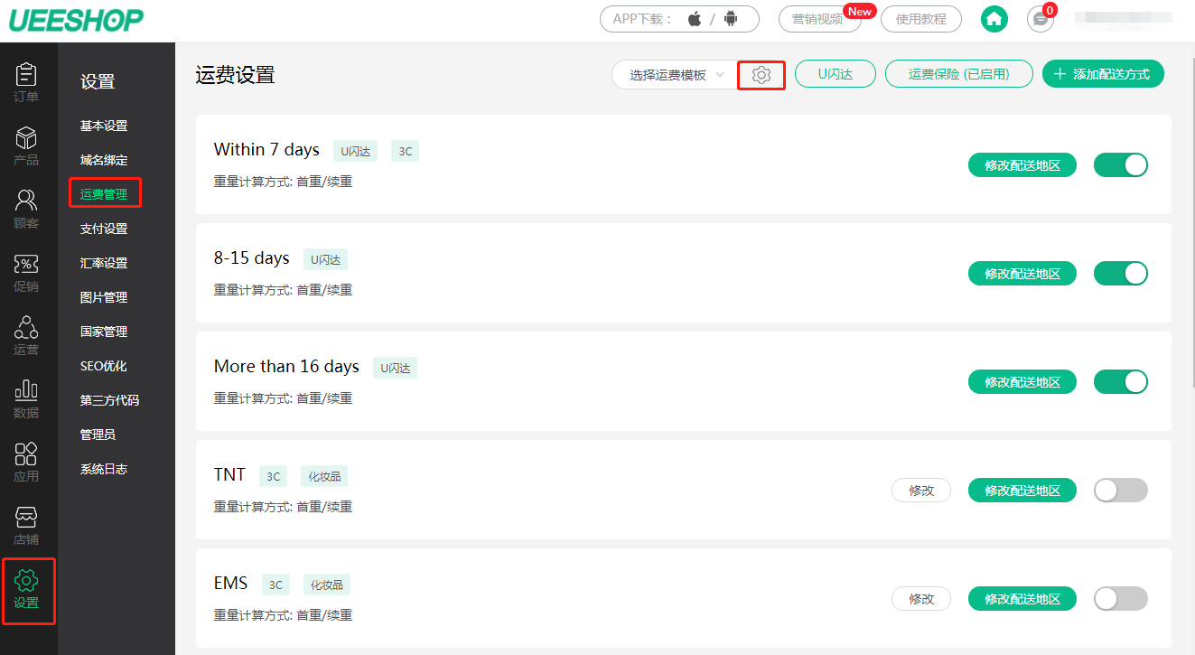Open the Orders (订单) sidebar icon

27,82
